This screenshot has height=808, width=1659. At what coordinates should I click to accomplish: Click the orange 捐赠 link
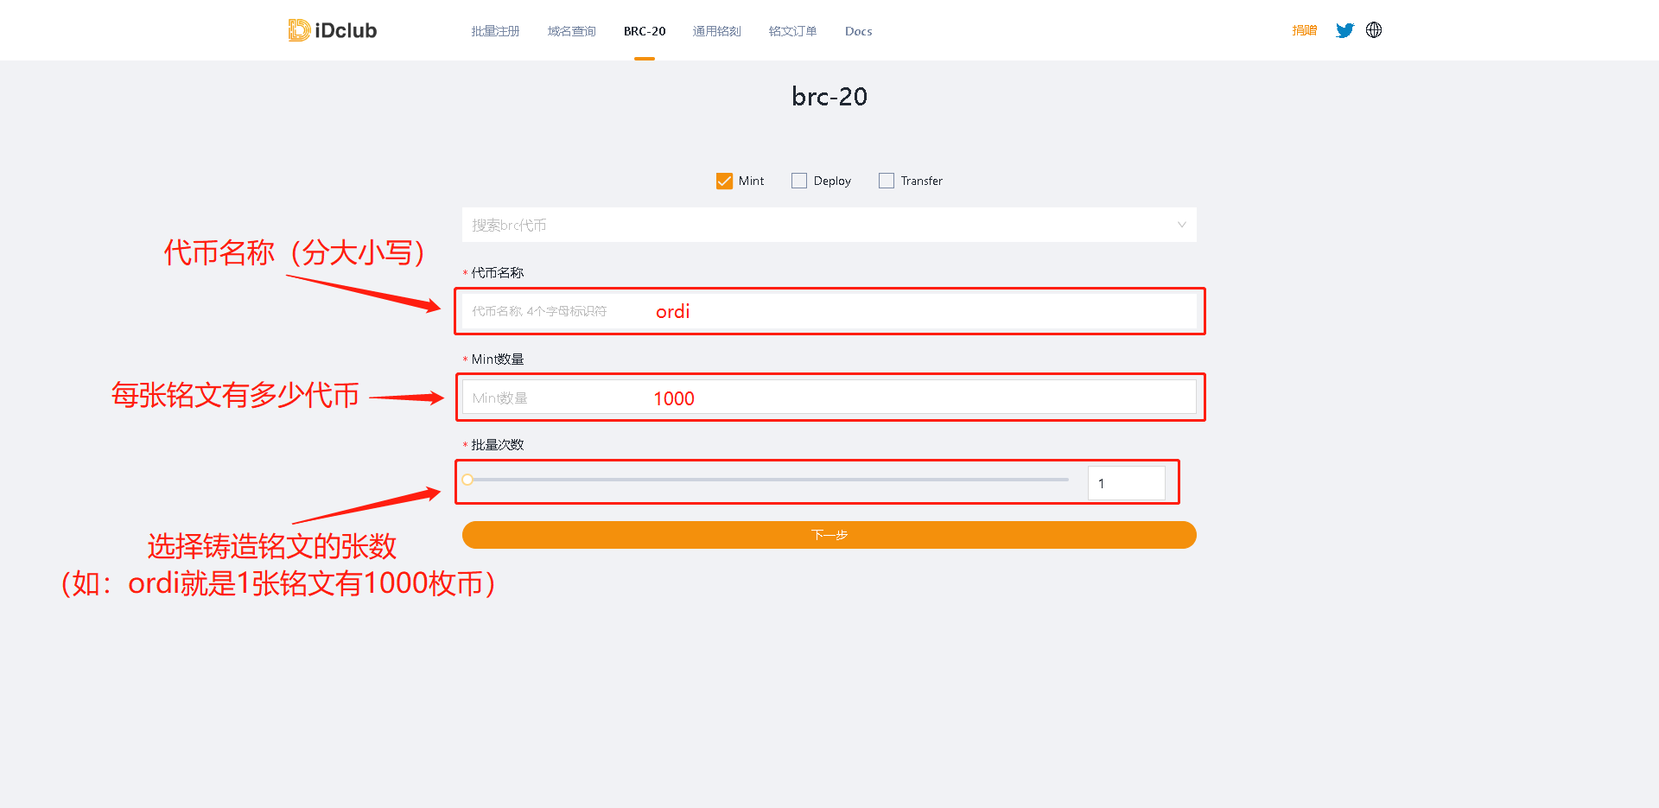click(x=1304, y=30)
